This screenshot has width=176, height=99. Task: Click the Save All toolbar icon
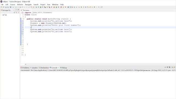coord(8,7)
